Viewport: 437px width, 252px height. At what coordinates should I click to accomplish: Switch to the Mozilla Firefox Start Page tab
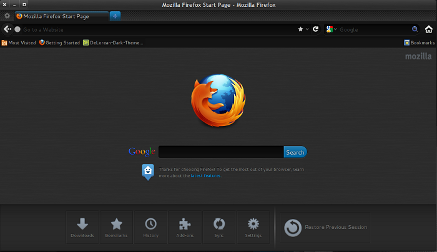62,16
